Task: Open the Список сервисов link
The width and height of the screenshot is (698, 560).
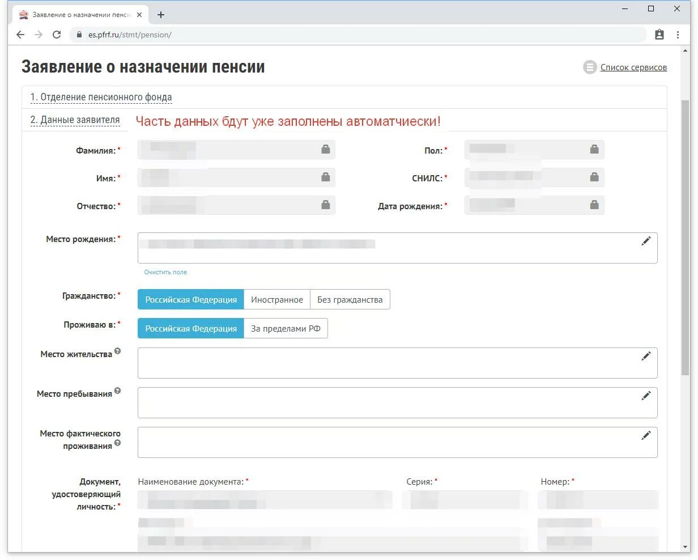Action: [x=633, y=67]
